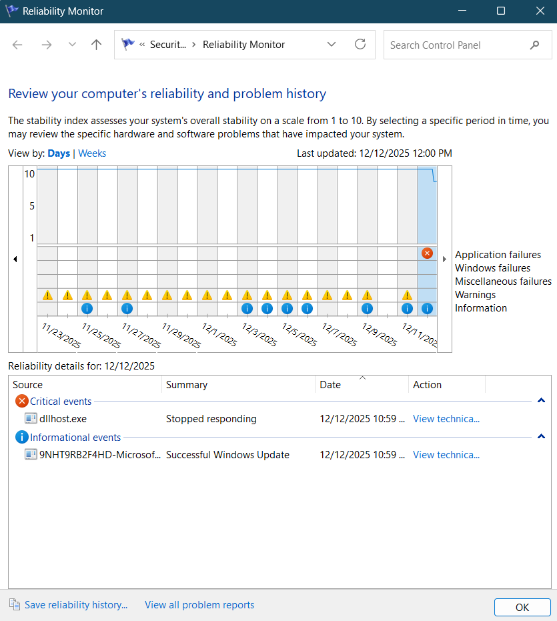
Task: View technical details for dllhost.exe
Action: [446, 419]
